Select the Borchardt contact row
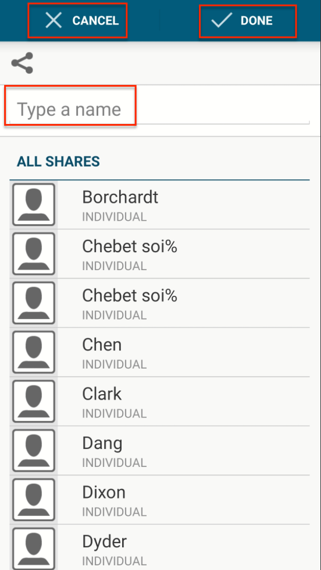 click(160, 205)
